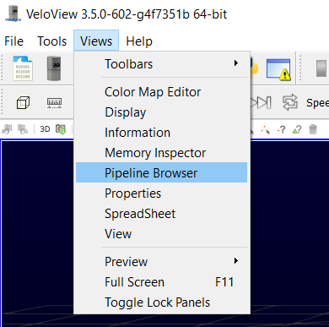Image resolution: width=329 pixels, height=327 pixels.
Task: Toggle the 3D interaction mode button
Action: click(x=45, y=129)
